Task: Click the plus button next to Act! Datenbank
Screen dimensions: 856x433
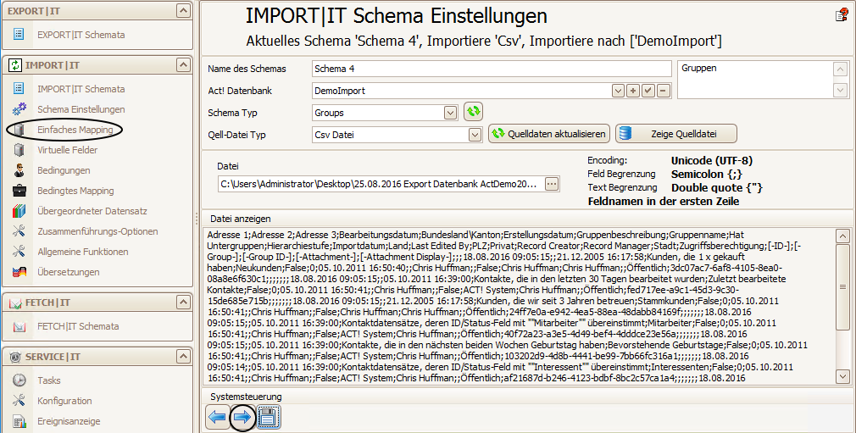Action: click(633, 91)
